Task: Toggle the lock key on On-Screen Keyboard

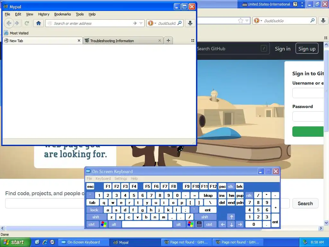Action: (x=94, y=210)
